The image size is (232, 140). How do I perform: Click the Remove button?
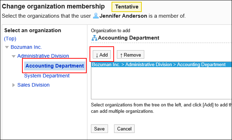[x=130, y=54]
